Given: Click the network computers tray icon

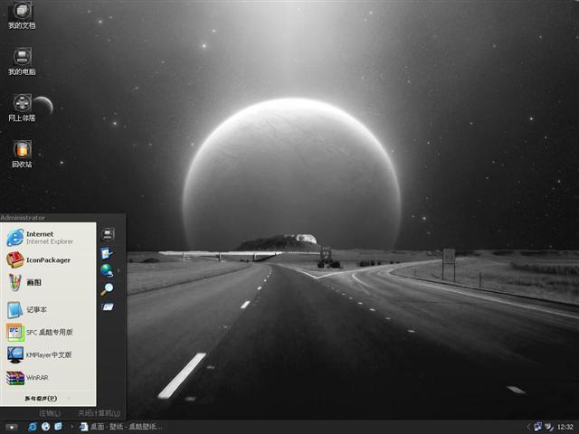Looking at the screenshot, I should tap(538, 427).
